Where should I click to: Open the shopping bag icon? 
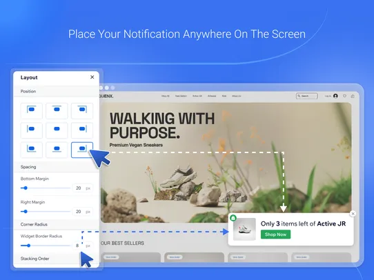[353, 96]
